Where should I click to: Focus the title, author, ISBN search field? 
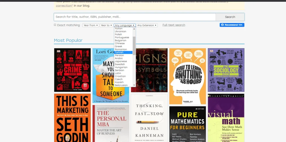[x=135, y=17]
